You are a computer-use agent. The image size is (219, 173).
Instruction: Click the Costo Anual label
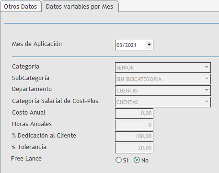pos(29,113)
